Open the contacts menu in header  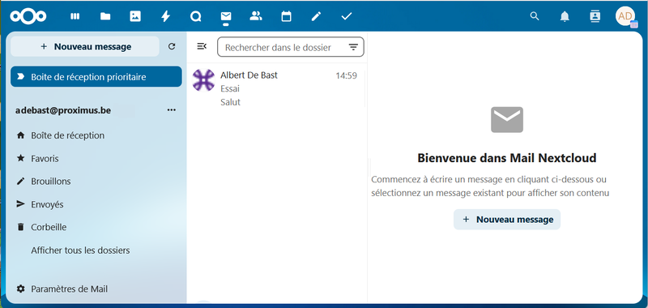pyautogui.click(x=595, y=16)
